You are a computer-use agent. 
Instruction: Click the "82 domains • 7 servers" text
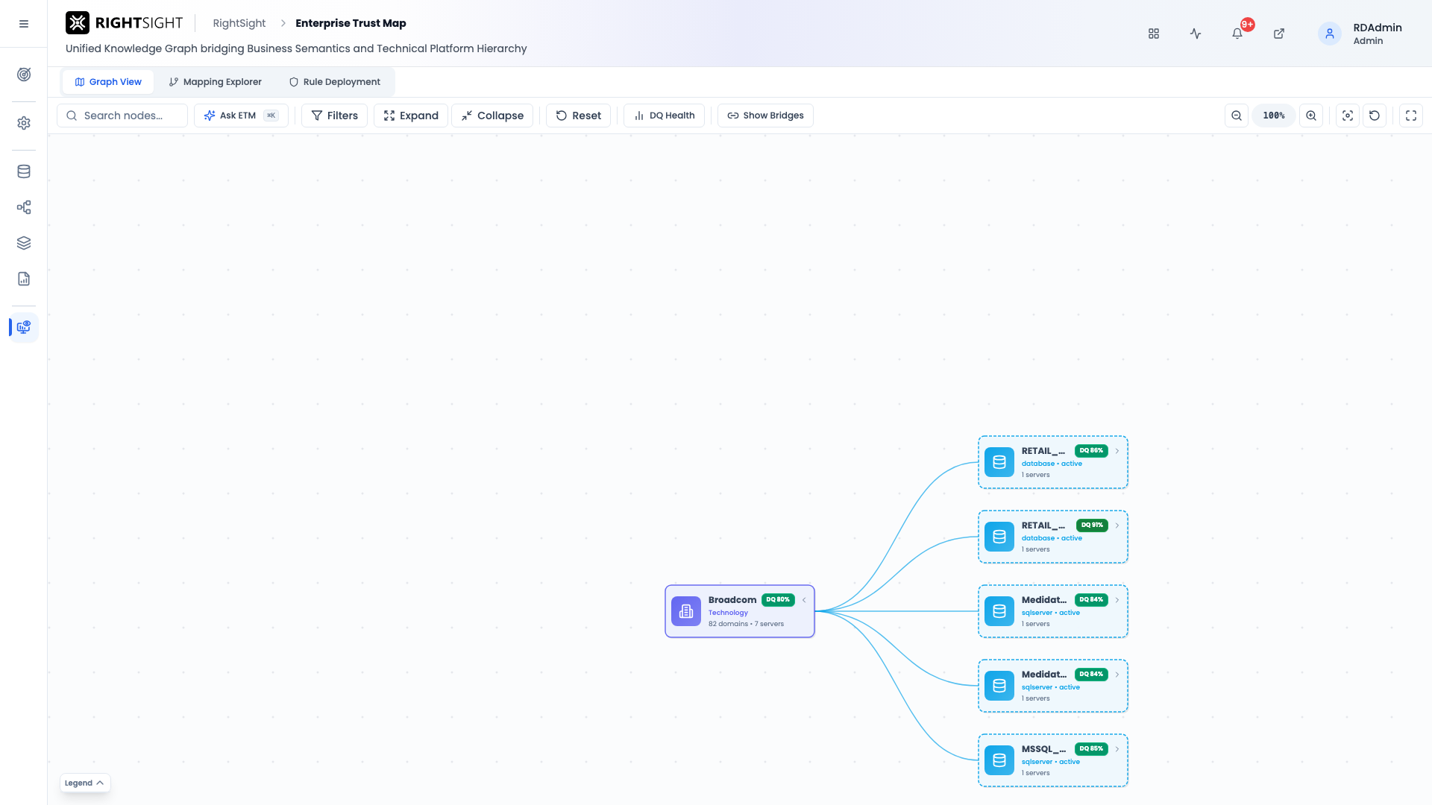coord(746,624)
